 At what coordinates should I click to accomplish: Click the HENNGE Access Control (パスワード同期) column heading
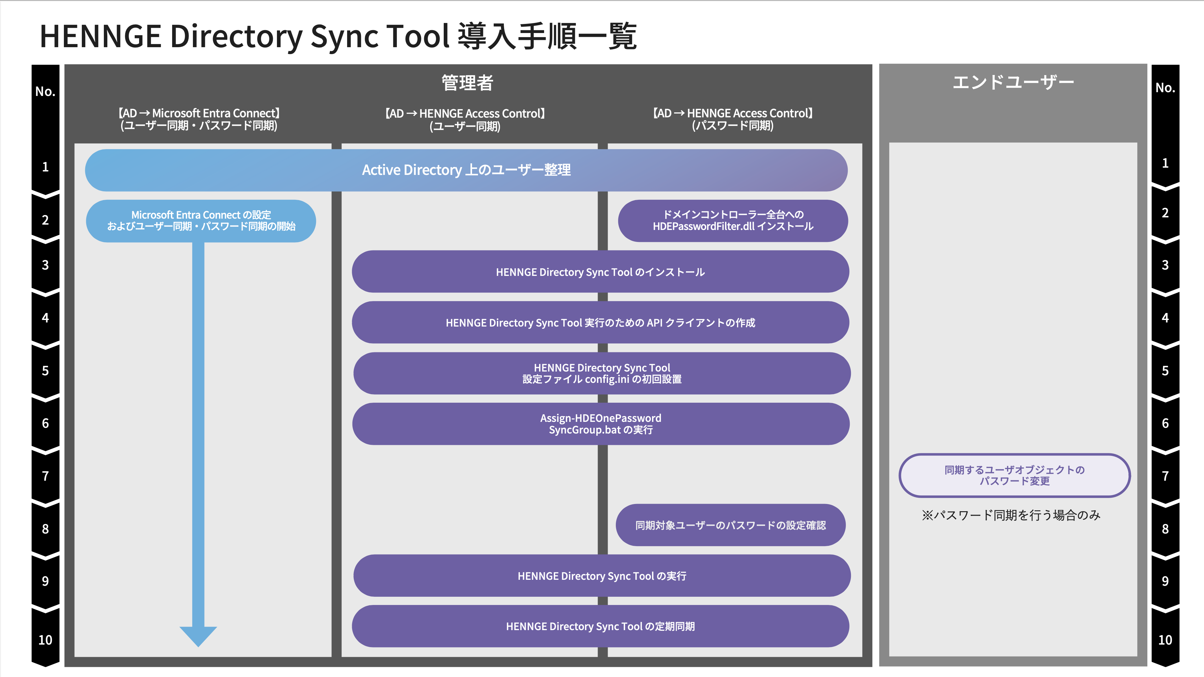tap(733, 120)
